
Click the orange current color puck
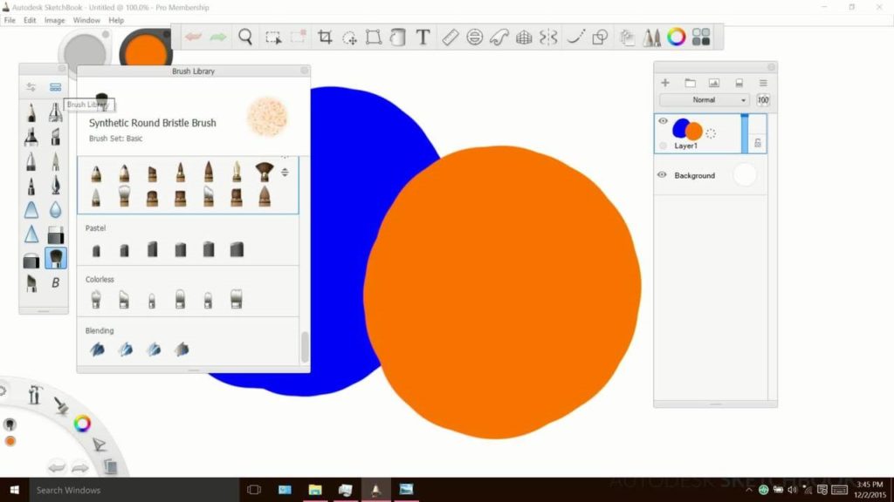[x=146, y=51]
